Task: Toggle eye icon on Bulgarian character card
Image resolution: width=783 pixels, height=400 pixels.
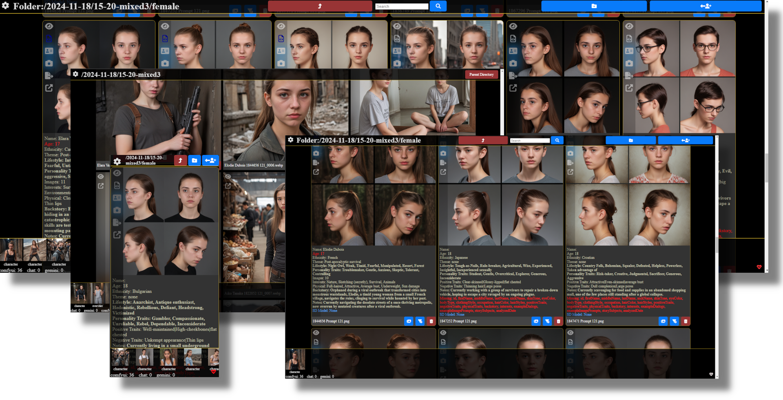Action: 117,173
